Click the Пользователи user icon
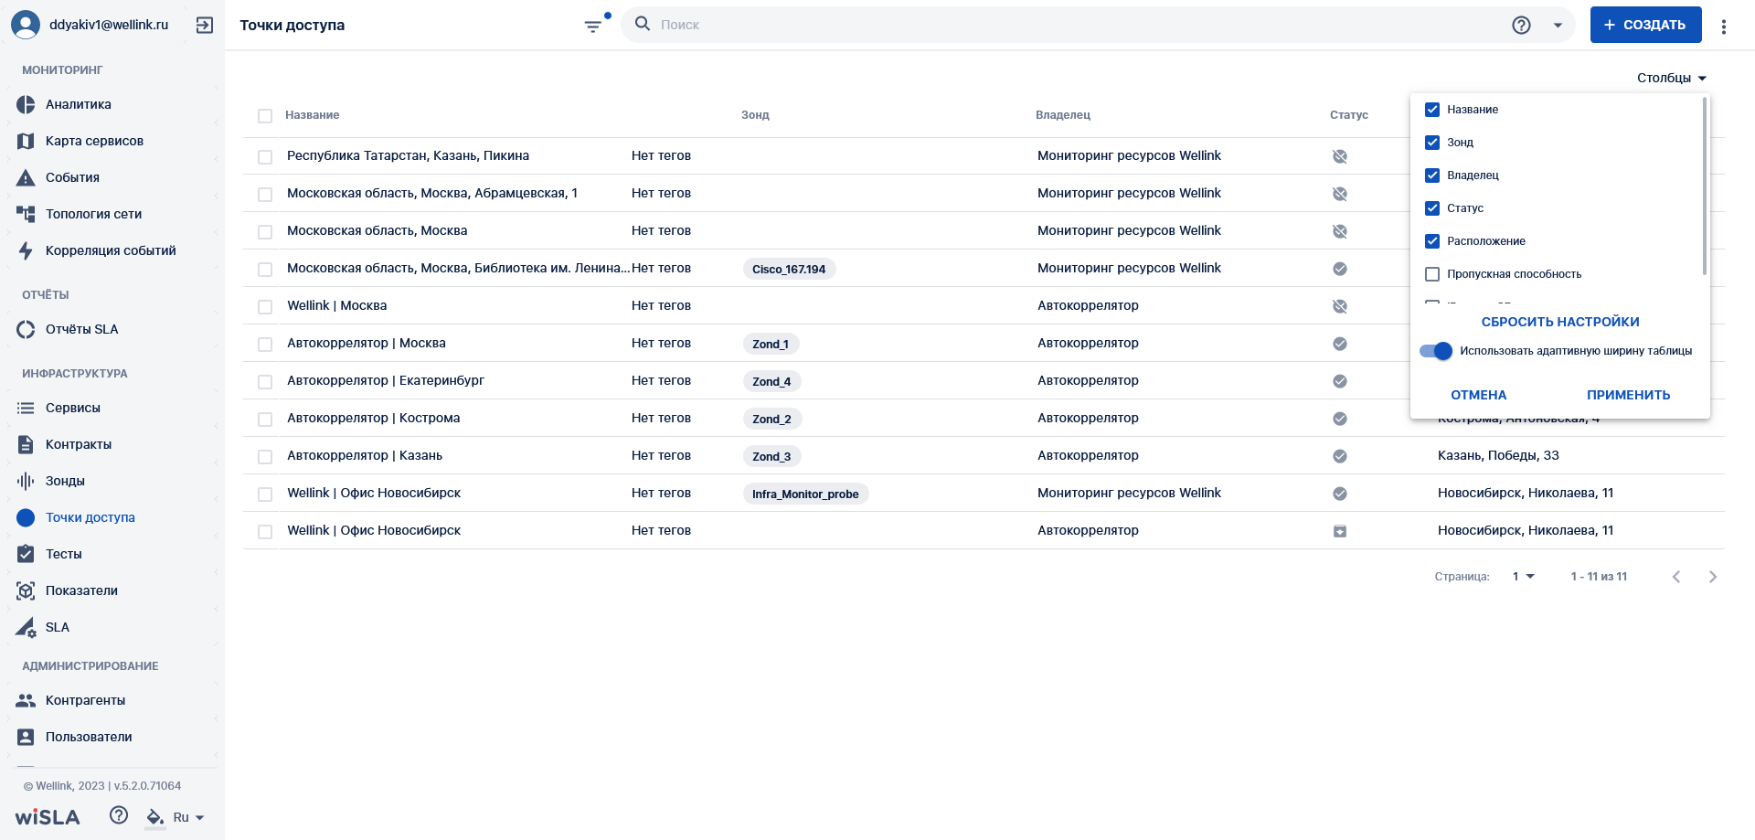This screenshot has height=840, width=1755. [x=26, y=737]
